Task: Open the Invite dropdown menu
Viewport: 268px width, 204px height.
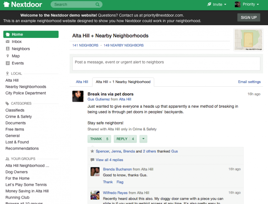Action: 216,4
